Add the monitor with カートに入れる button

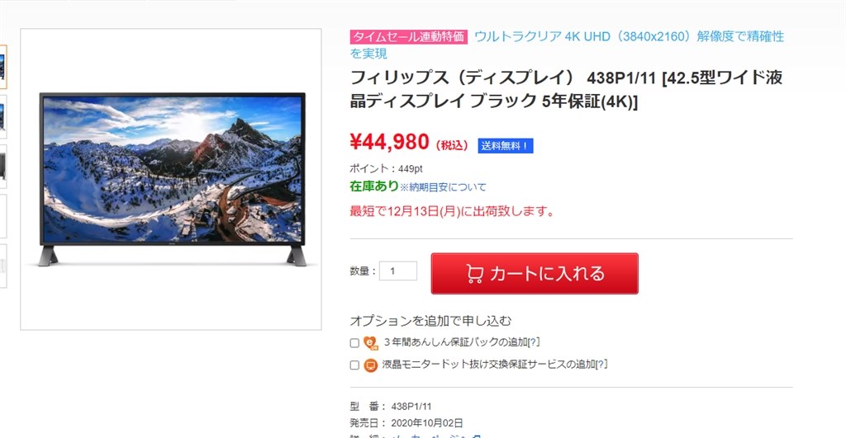[x=535, y=274]
